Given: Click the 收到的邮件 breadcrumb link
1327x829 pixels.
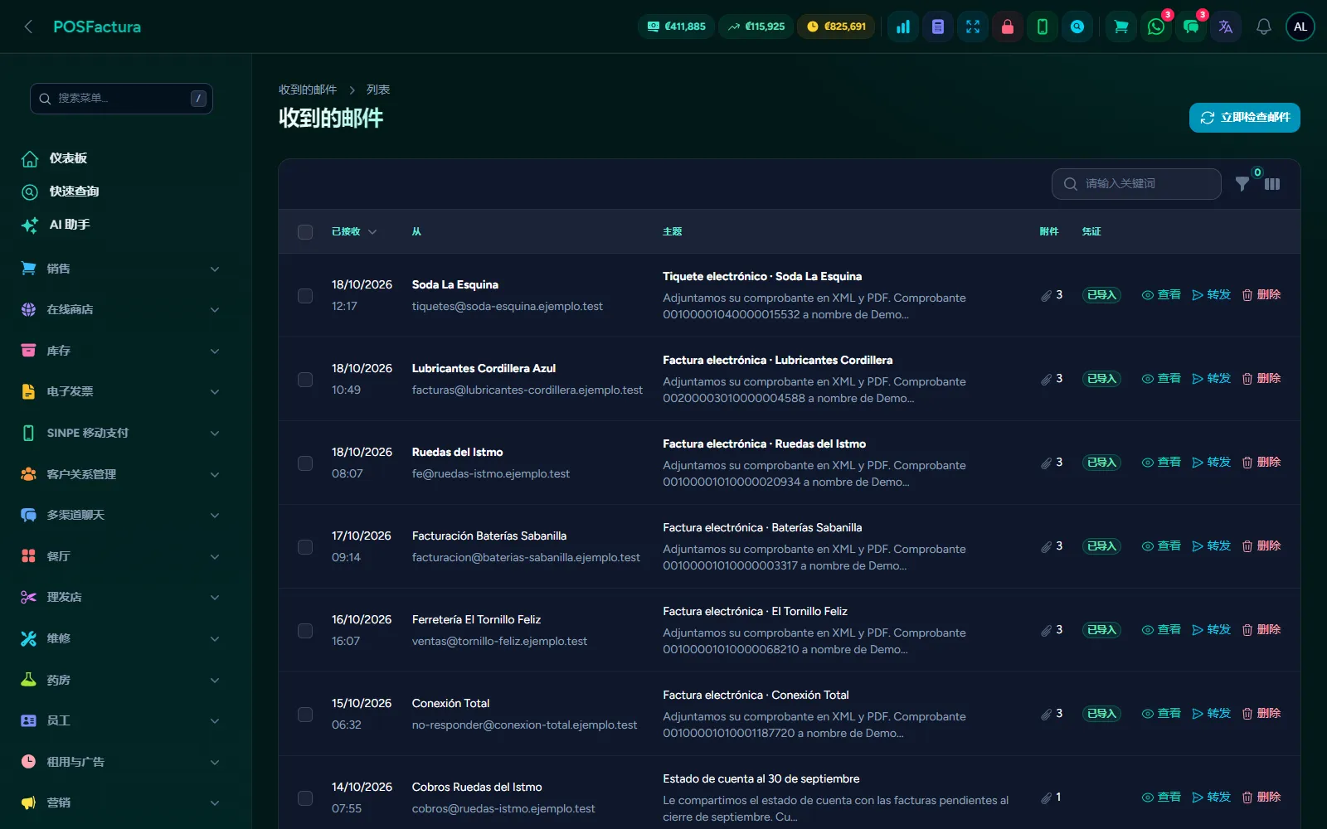Looking at the screenshot, I should pos(308,90).
